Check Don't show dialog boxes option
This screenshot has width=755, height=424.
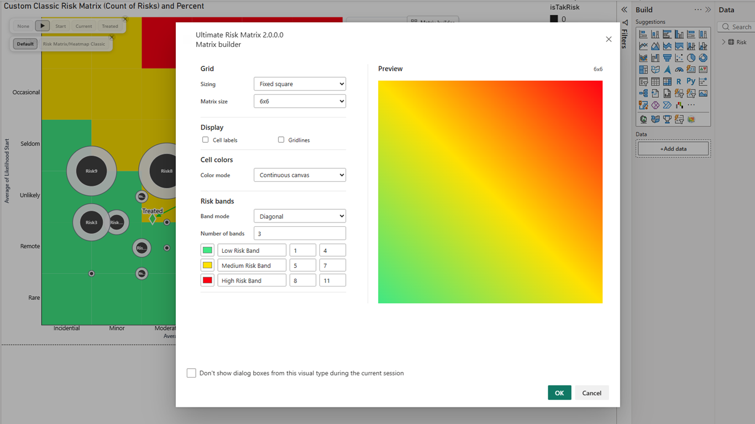[191, 373]
